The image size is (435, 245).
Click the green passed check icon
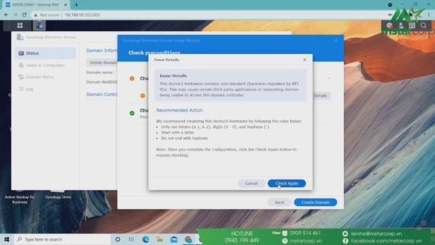point(132,113)
